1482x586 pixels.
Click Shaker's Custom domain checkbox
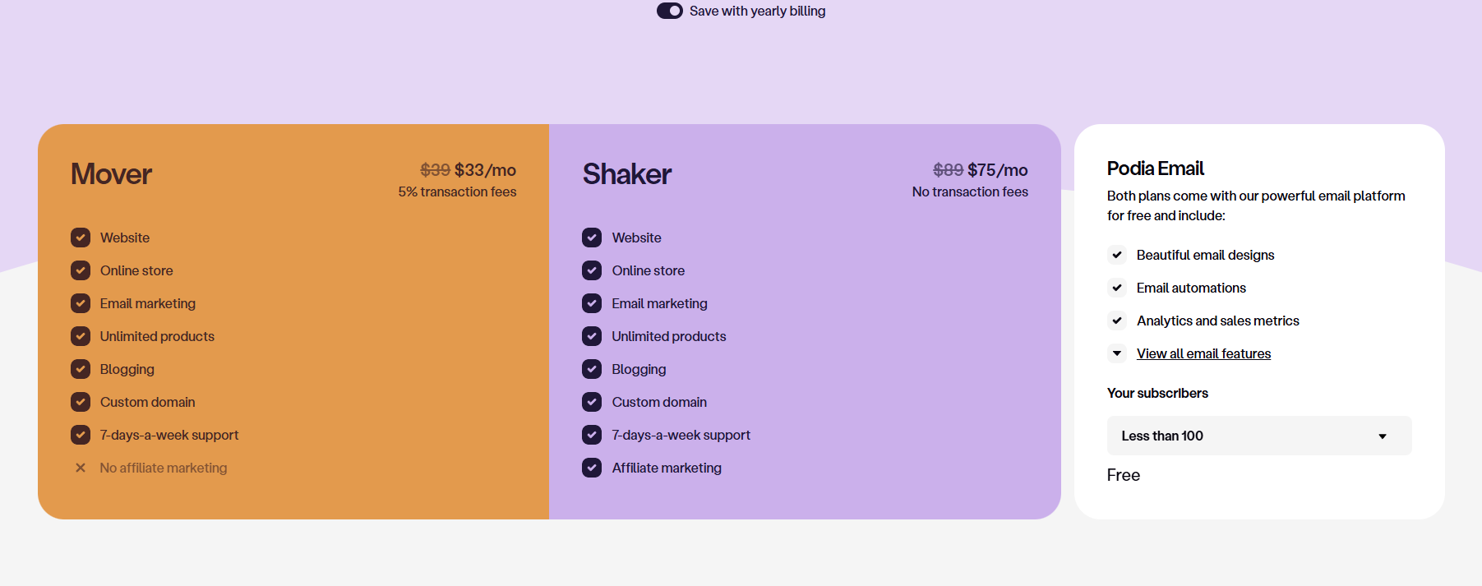pos(592,402)
